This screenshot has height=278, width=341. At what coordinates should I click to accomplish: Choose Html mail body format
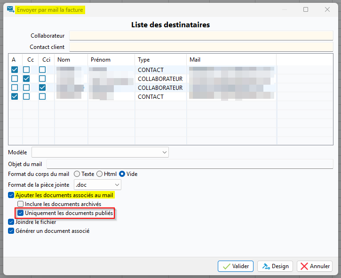click(x=99, y=174)
